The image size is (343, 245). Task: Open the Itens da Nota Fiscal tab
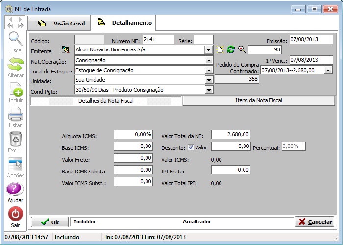[x=258, y=100]
